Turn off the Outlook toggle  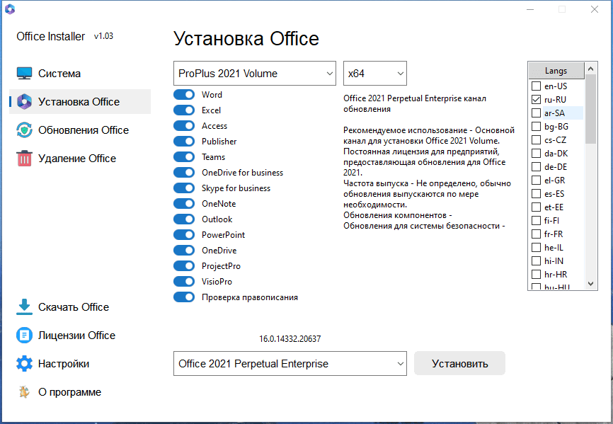[x=184, y=219]
